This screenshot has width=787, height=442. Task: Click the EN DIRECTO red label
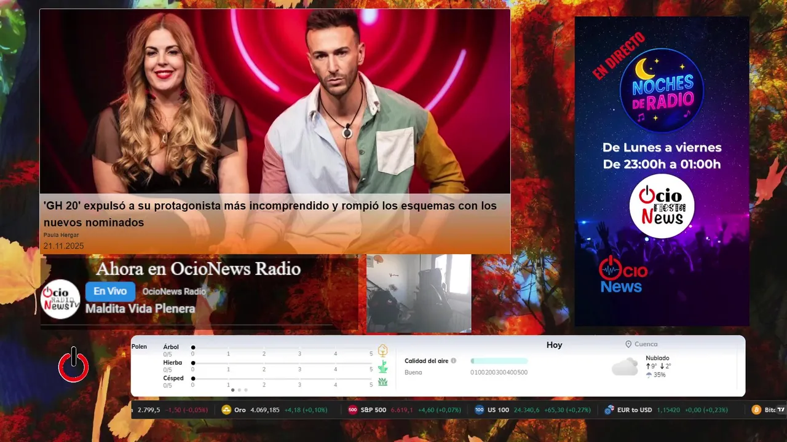618,56
